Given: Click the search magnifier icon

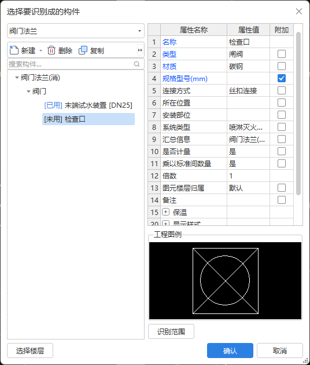Looking at the screenshot, I should coord(137,64).
